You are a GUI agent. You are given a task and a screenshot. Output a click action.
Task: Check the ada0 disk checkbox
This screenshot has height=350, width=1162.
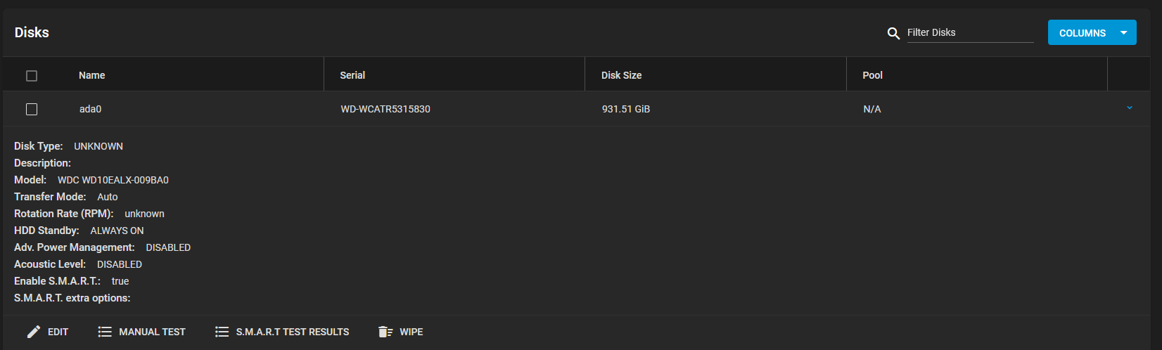(32, 109)
